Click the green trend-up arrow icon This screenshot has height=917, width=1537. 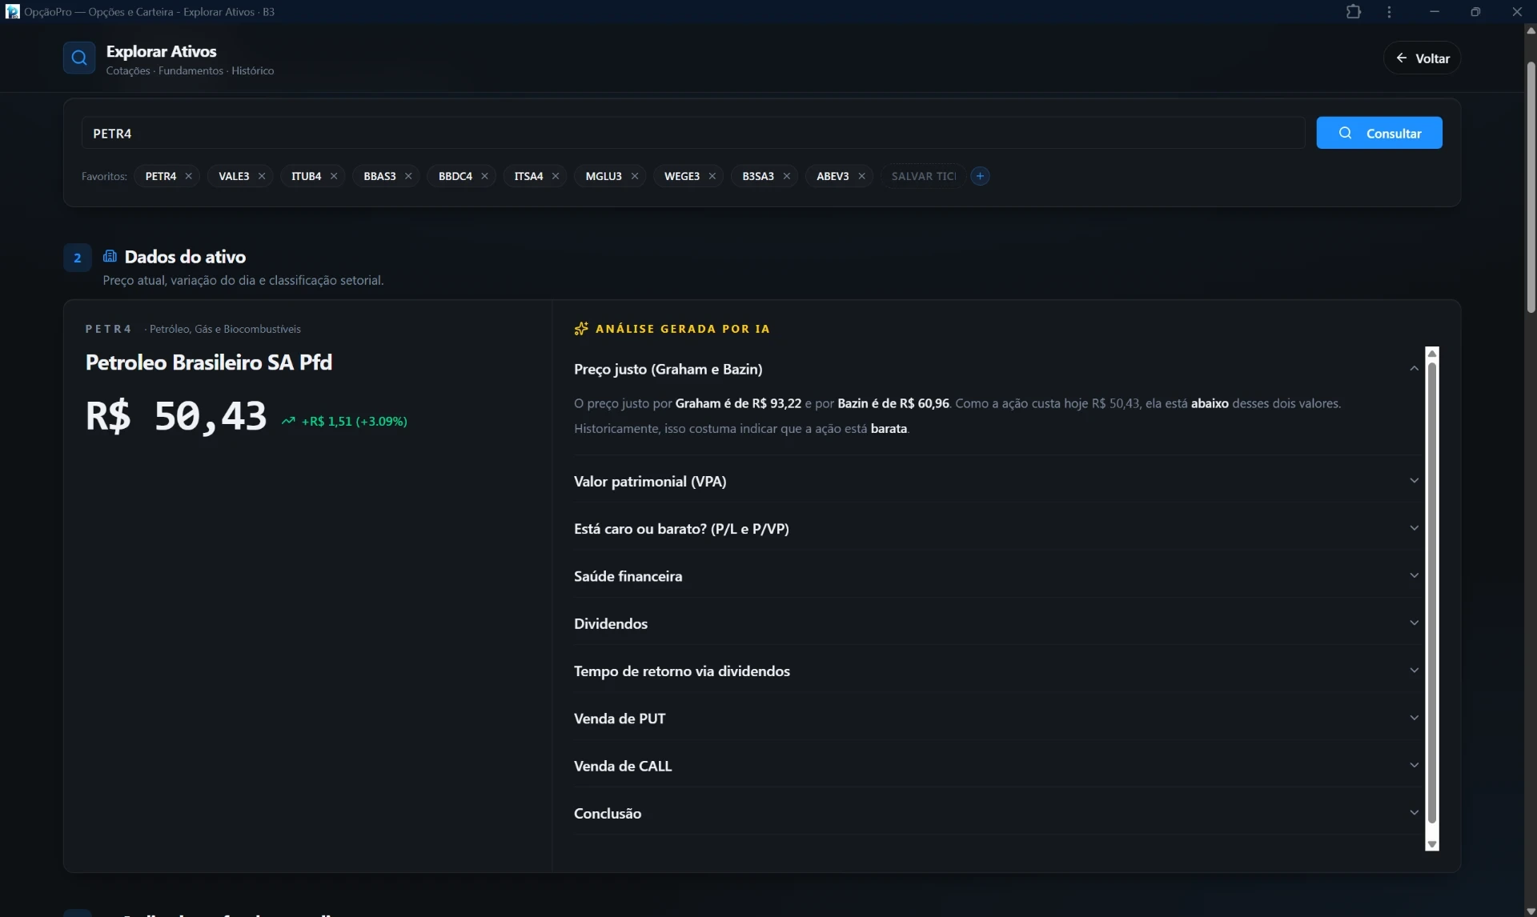[x=288, y=421]
